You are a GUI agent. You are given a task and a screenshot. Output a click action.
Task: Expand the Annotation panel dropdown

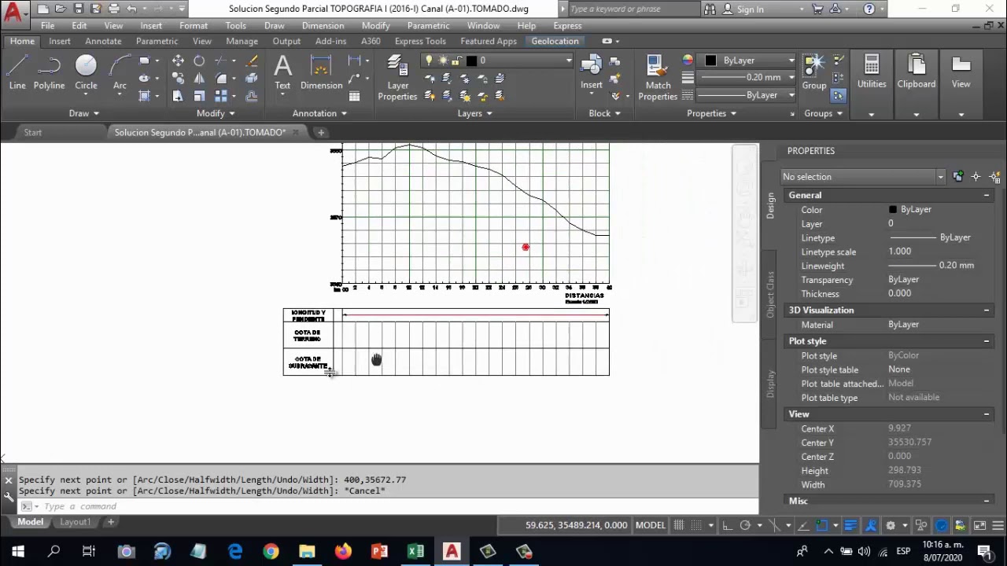point(319,113)
